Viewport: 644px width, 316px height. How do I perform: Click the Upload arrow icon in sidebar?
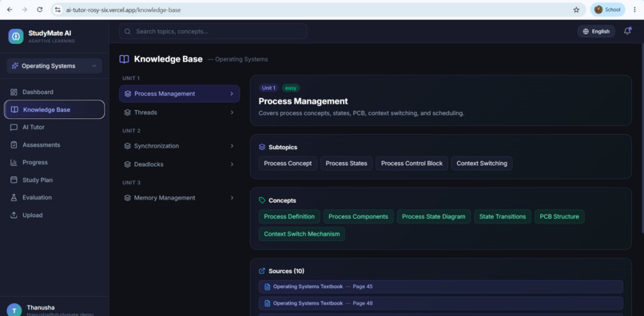pos(14,215)
